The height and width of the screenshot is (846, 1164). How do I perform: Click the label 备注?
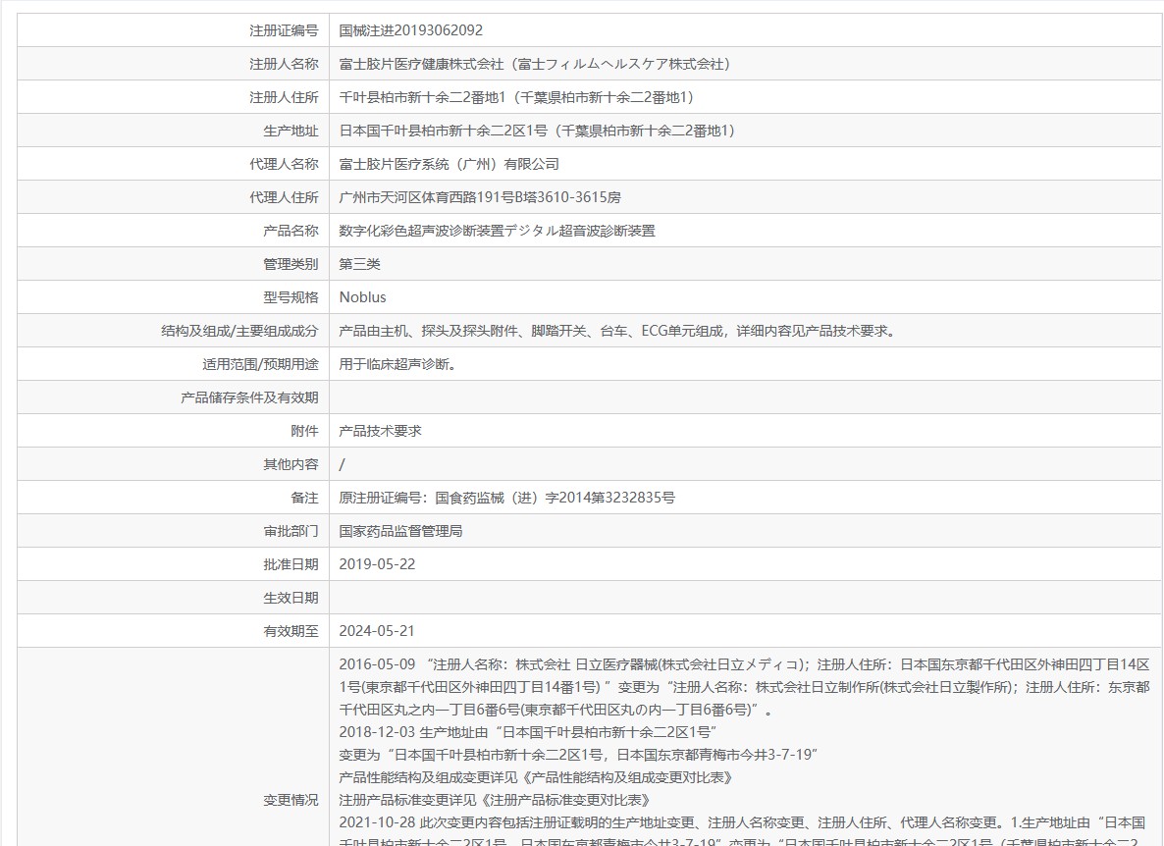304,498
